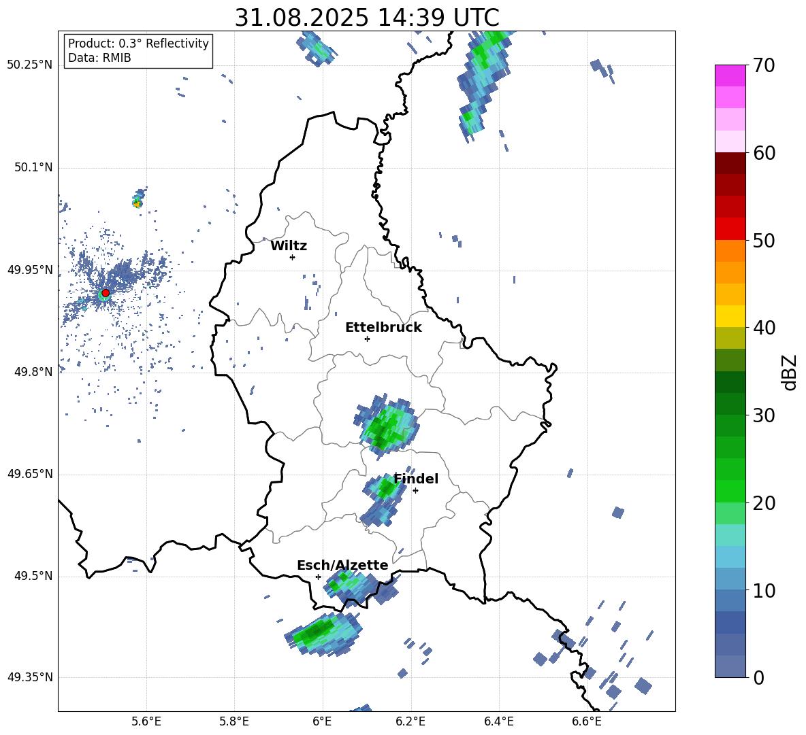Click the 50.1°N latitude label
Screen dimensions: 806x735
[x=33, y=167]
